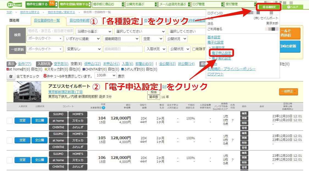Open the 掲示板に書込む menu

pos(108,4)
